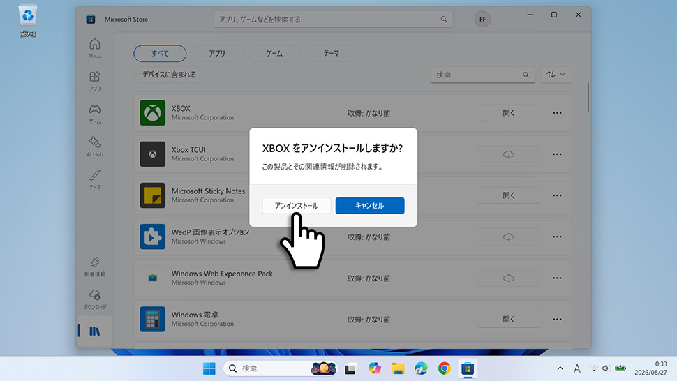Open the アプリ section in sidebar
This screenshot has height=381, width=677.
click(x=94, y=81)
